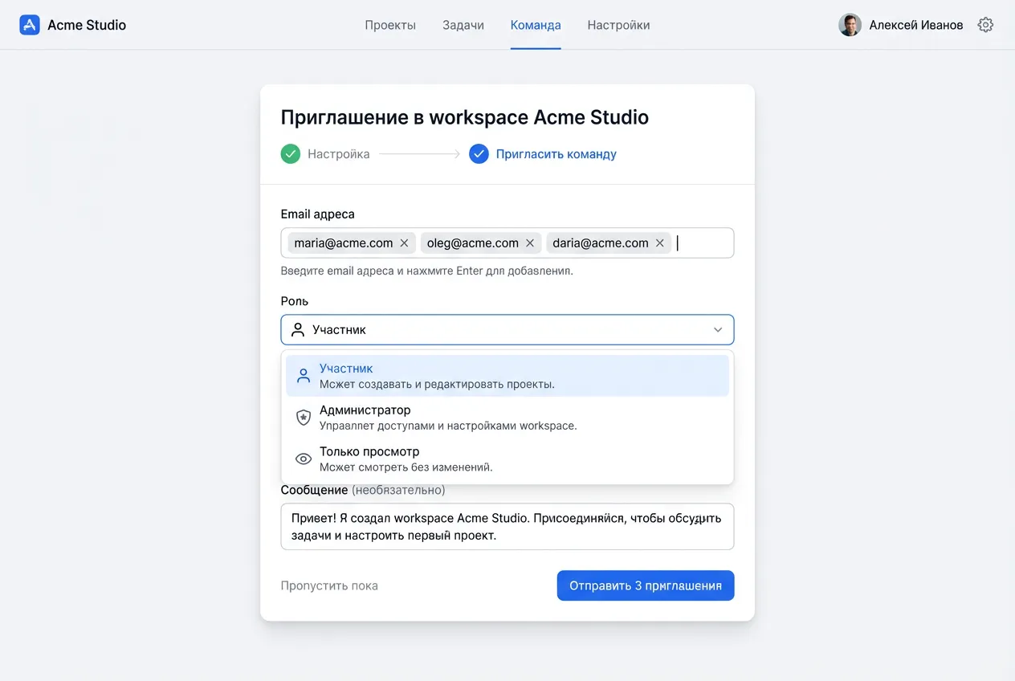The image size is (1015, 681).
Task: Click the Acme Studio logo icon
Action: click(30, 25)
